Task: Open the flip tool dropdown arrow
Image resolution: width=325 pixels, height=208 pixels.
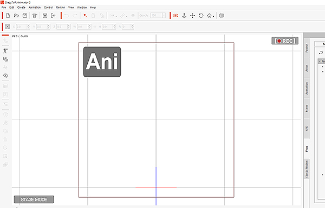Action: pyautogui.click(x=116, y=16)
